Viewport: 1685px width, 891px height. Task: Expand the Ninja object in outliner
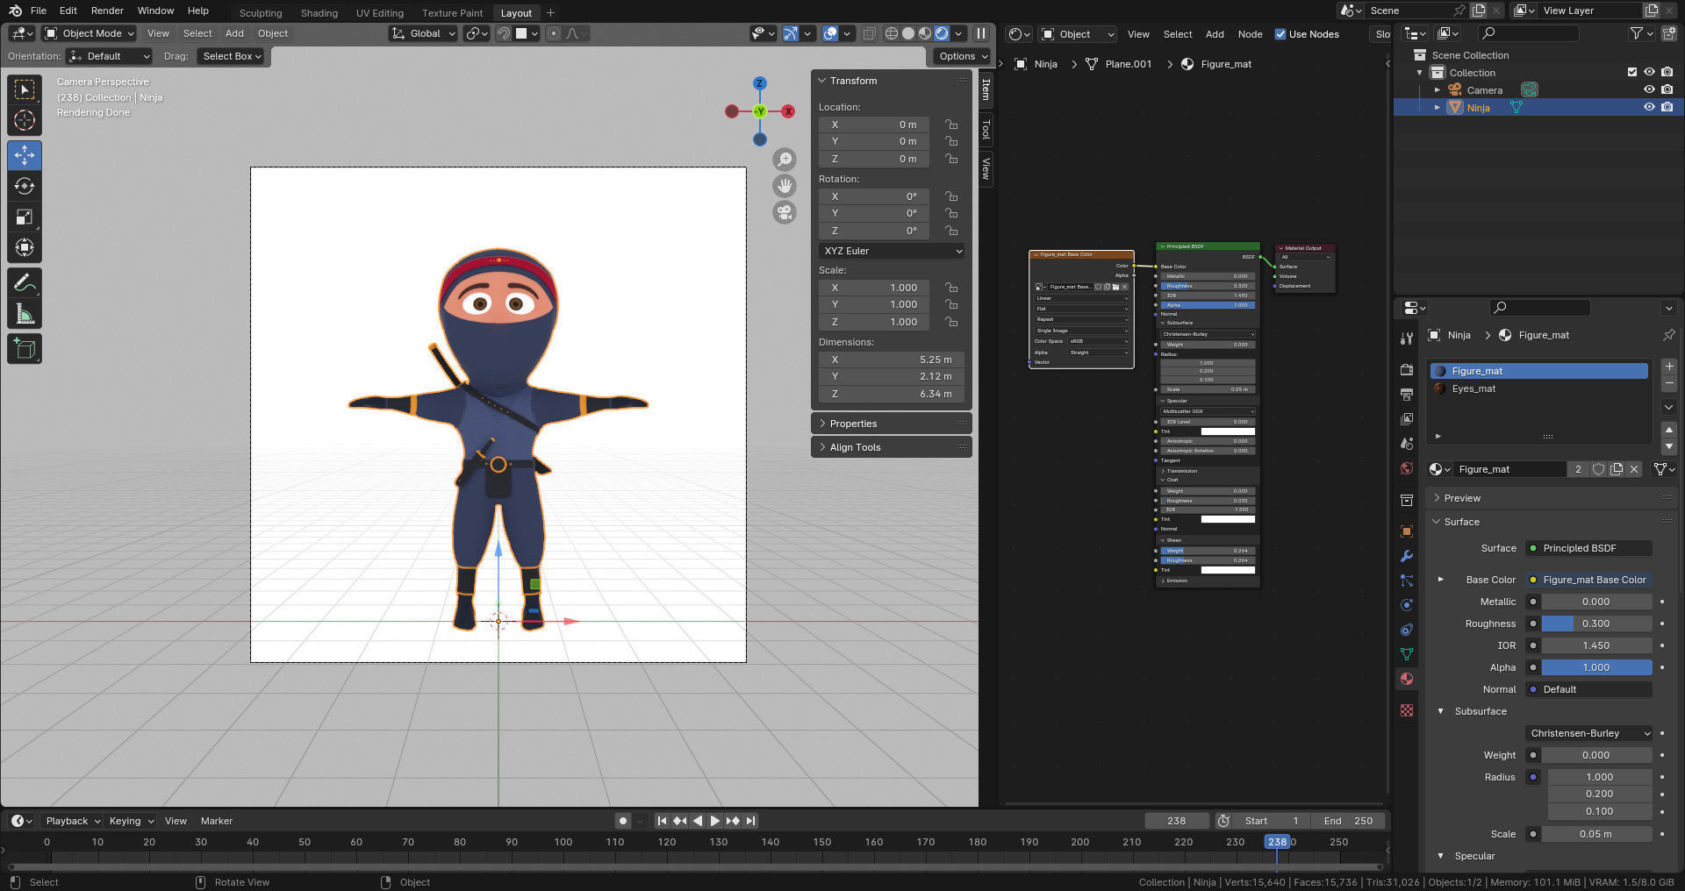click(x=1438, y=107)
